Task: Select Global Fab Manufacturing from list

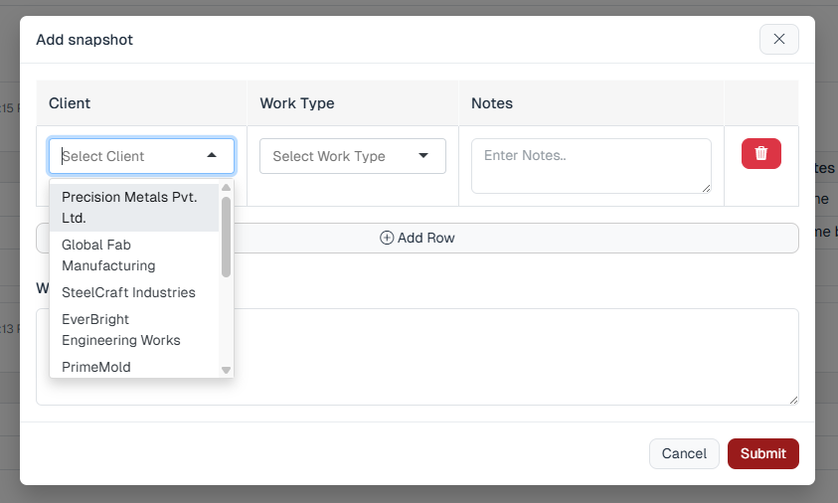Action: [x=134, y=254]
